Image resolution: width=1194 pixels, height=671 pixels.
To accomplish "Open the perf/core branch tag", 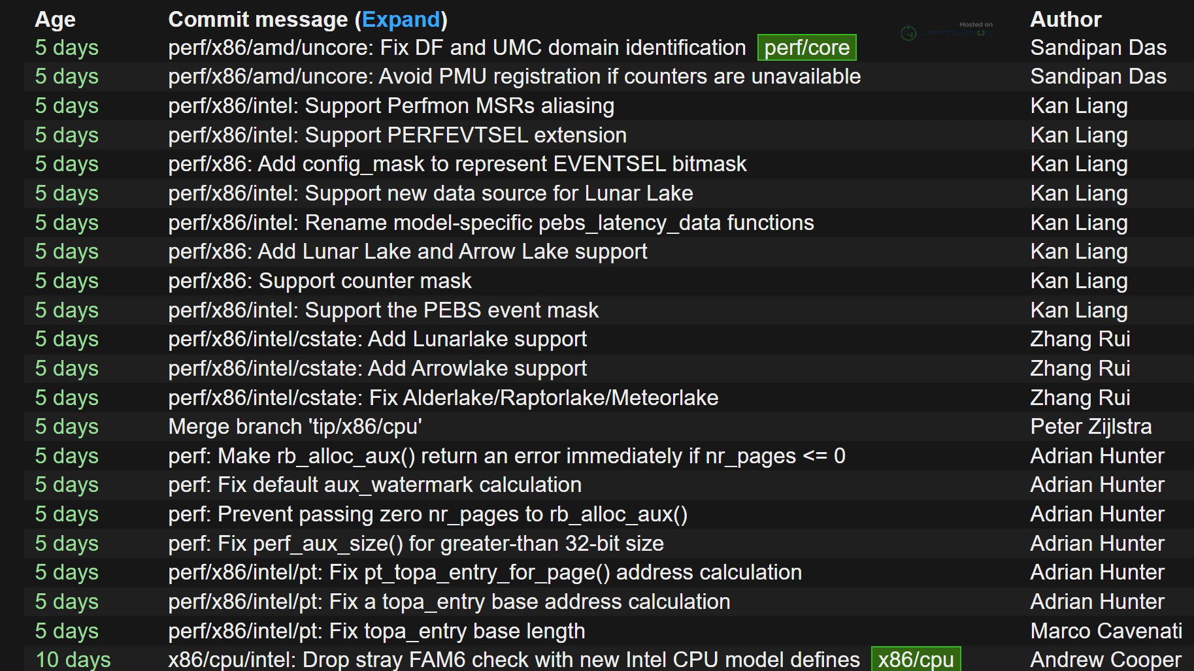I will 806,48.
